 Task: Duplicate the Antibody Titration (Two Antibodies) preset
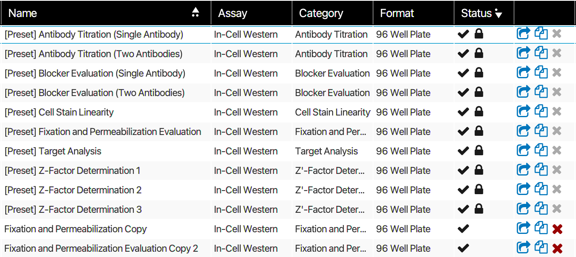click(541, 53)
